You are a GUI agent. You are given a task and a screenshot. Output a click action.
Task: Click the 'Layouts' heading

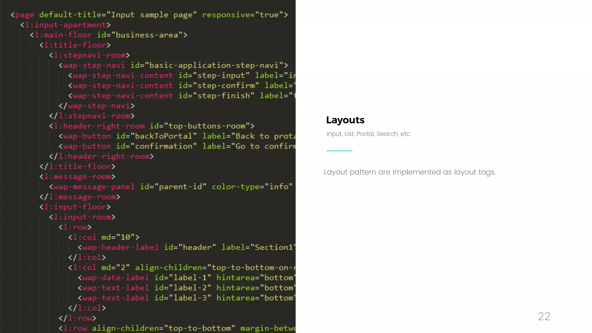tap(345, 120)
